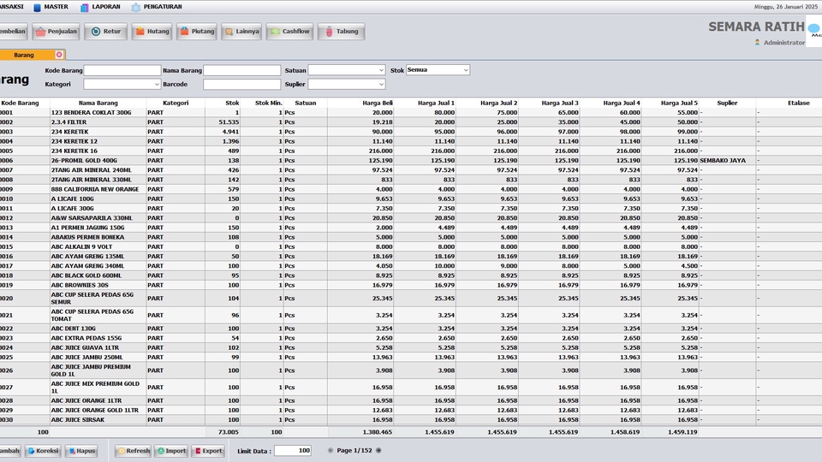
Task: Open the Cashflow module
Action: [290, 32]
